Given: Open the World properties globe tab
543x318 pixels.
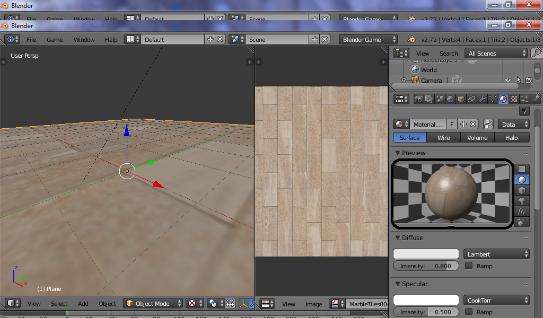Looking at the screenshot, I should tap(450, 99).
